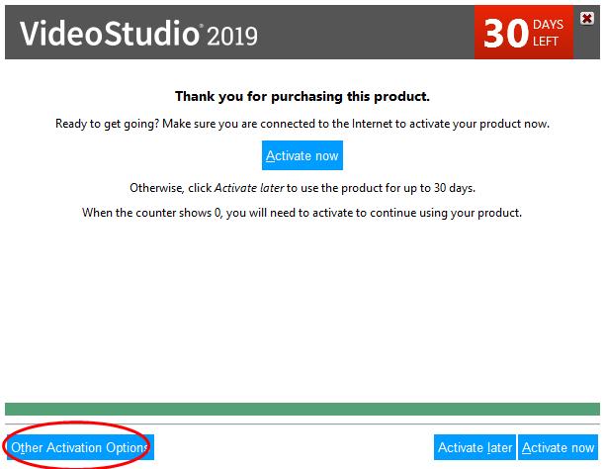Click the word Internet in instructions
605x469 pixels.
tap(372, 124)
